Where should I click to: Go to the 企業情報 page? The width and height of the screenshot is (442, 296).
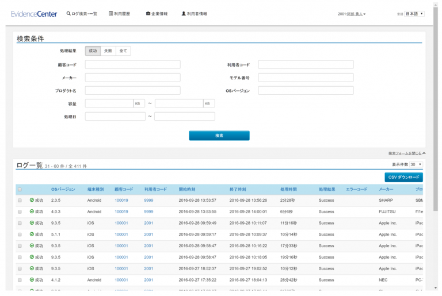coord(157,14)
